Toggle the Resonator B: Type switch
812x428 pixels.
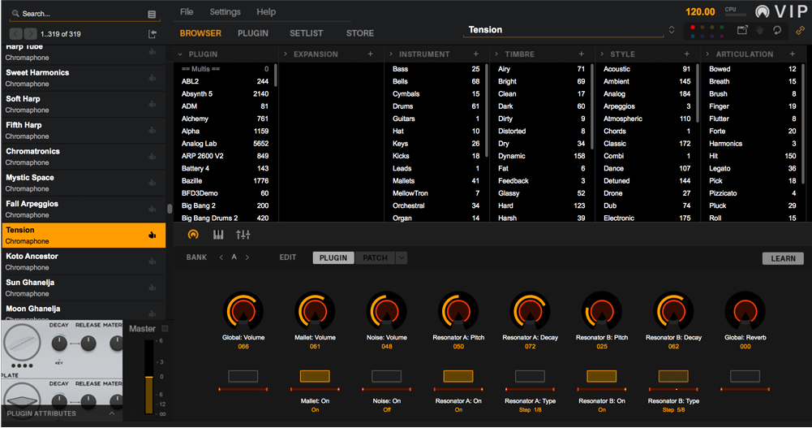pos(673,376)
